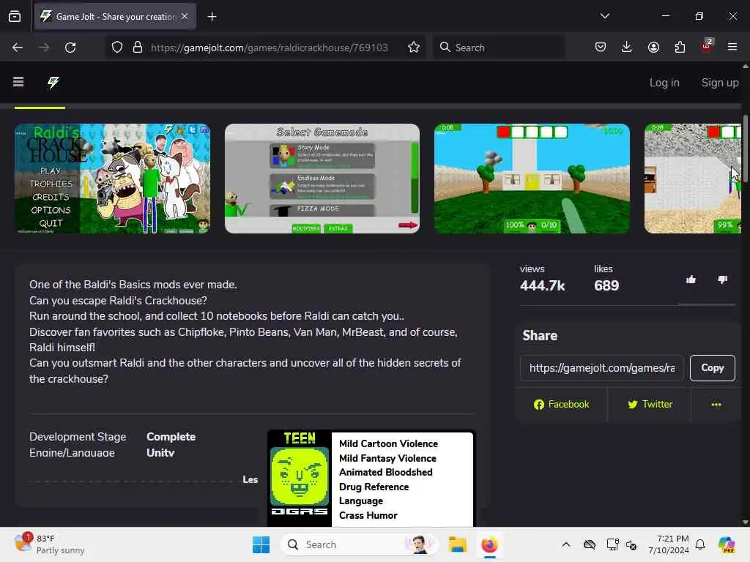Viewport: 750px width, 562px height.
Task: Click the Windows taskbar search box
Action: (359, 544)
